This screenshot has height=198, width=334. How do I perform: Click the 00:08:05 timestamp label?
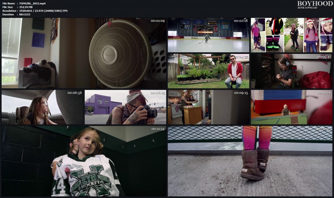tap(158, 93)
